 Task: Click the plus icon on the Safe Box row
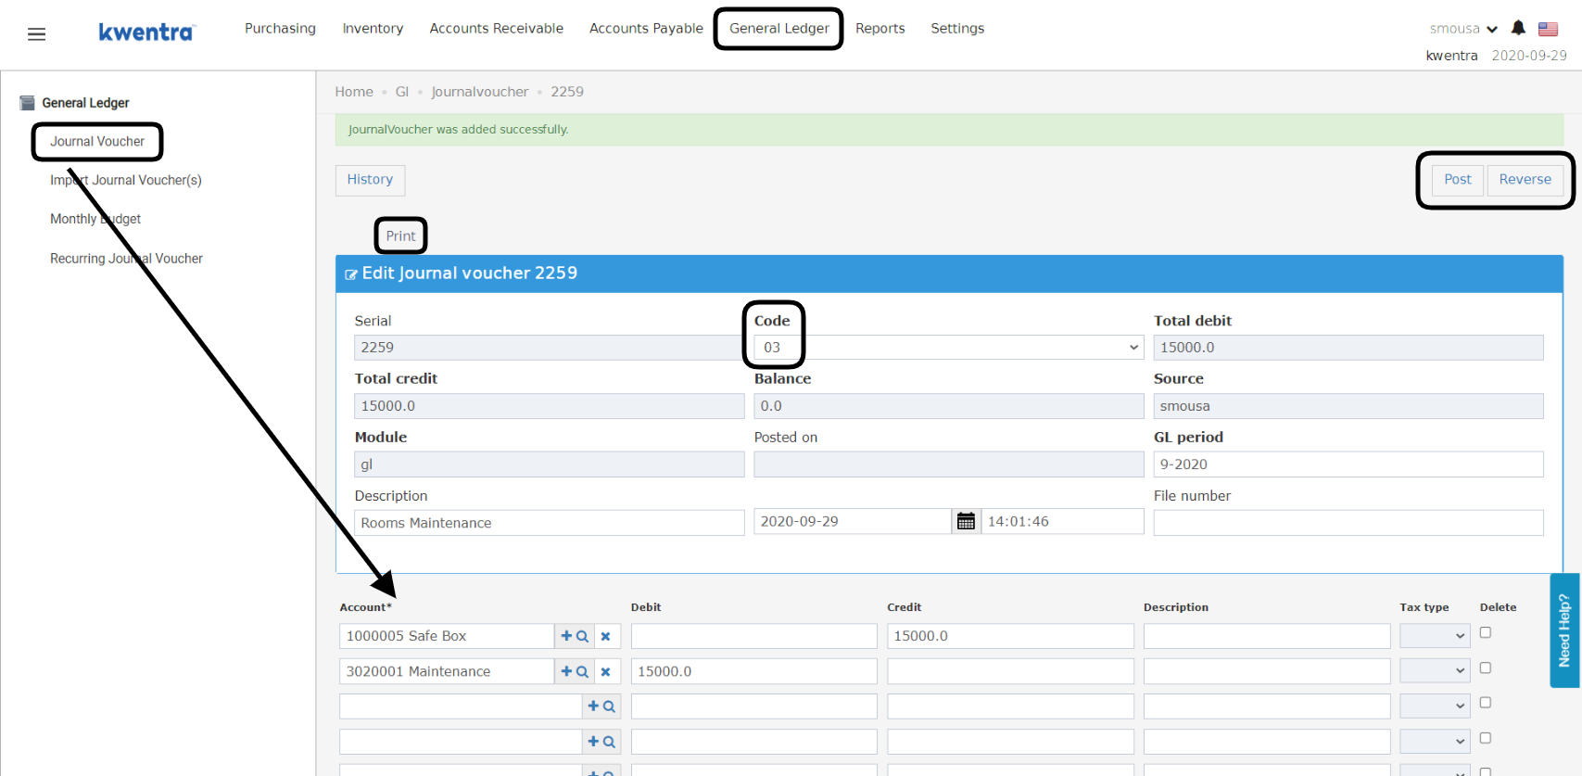[566, 636]
